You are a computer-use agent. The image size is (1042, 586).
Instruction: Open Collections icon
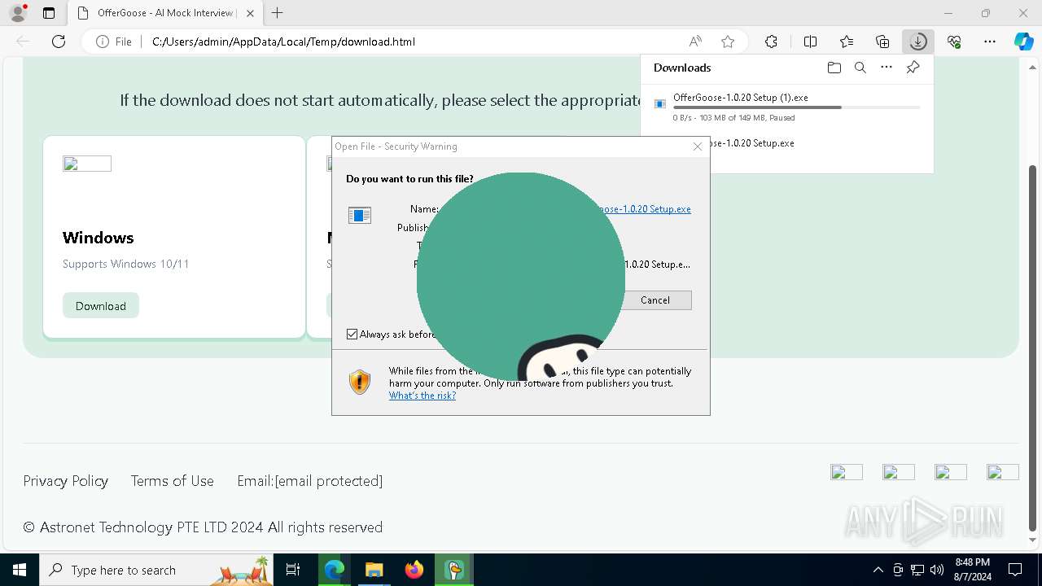click(x=882, y=42)
